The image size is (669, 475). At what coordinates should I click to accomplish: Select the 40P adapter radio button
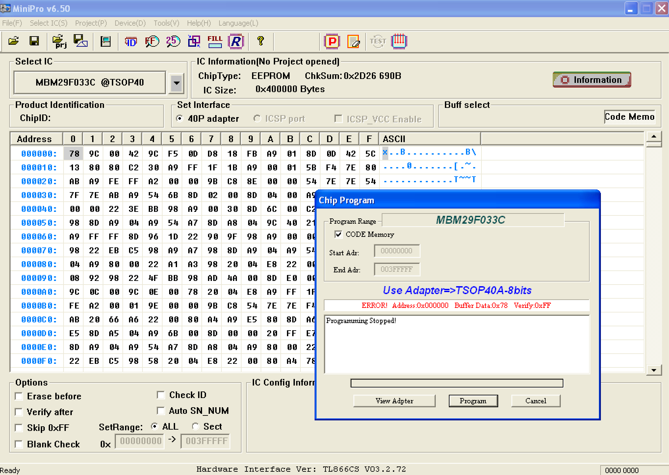pyautogui.click(x=180, y=118)
